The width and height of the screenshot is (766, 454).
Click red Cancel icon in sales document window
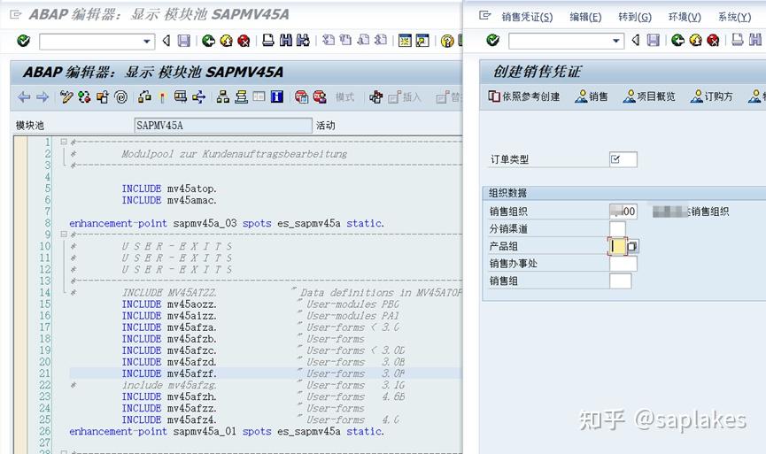pos(713,40)
